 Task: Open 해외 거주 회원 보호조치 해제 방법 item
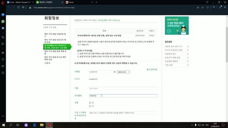(55, 41)
